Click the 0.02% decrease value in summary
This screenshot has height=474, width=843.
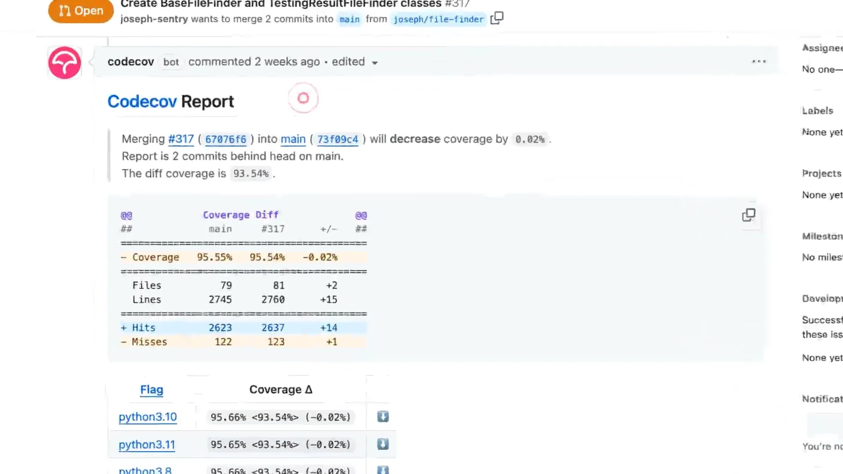click(x=530, y=140)
